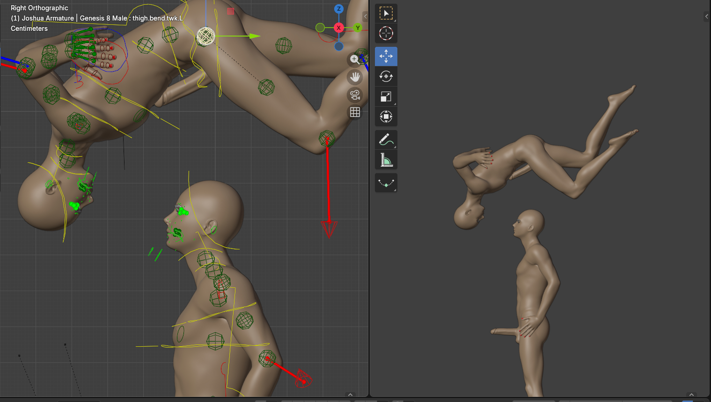Image resolution: width=711 pixels, height=402 pixels.
Task: Select the combined Transform tool
Action: tap(386, 117)
